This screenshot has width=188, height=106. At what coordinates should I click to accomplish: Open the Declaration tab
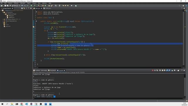tap(52, 70)
